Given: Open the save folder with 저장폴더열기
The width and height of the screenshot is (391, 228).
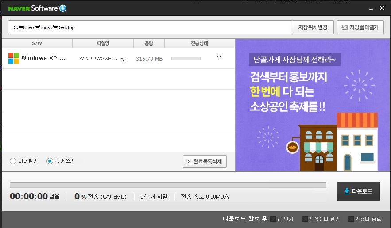Looking at the screenshot, I should point(360,27).
